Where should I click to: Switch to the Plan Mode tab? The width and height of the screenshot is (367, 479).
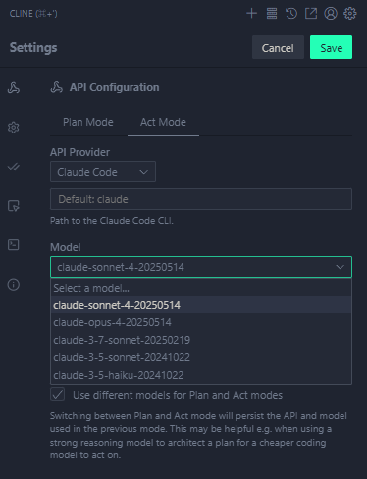(88, 122)
